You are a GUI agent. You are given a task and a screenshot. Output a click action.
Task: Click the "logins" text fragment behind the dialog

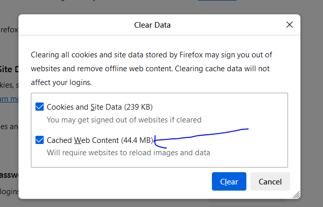(x=9, y=192)
